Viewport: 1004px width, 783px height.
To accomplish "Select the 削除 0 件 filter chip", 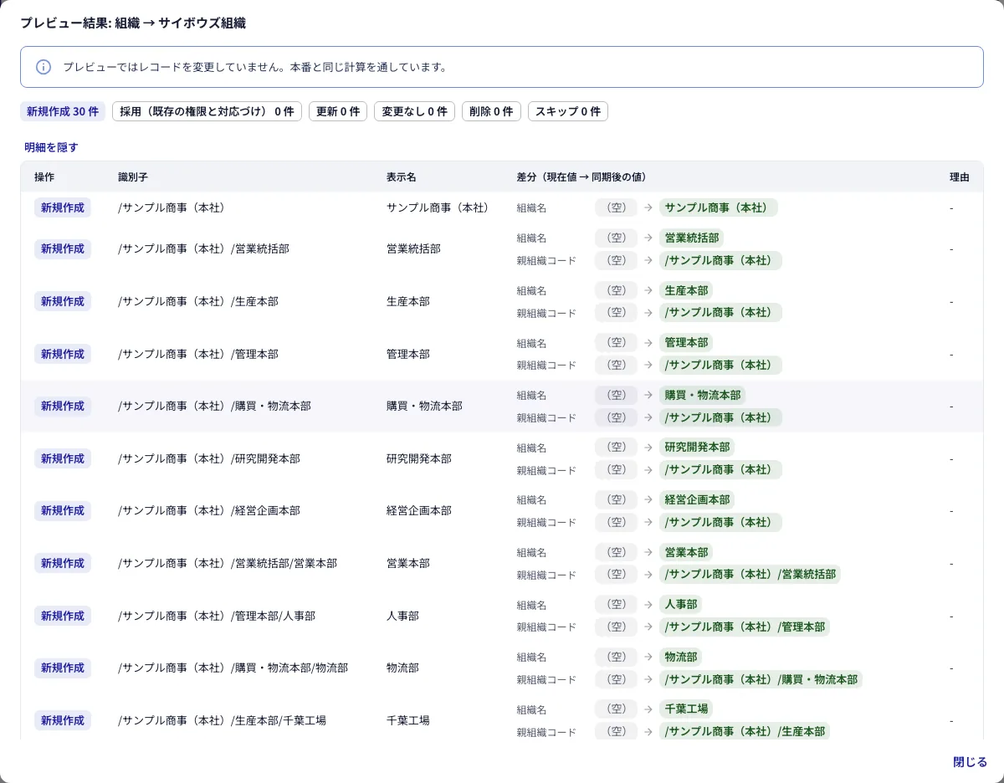I will click(x=491, y=111).
